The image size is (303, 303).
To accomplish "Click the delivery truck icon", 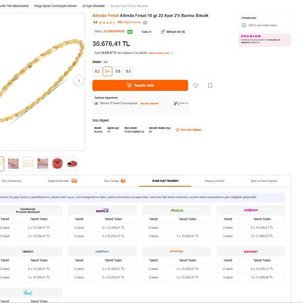I will (96, 103).
